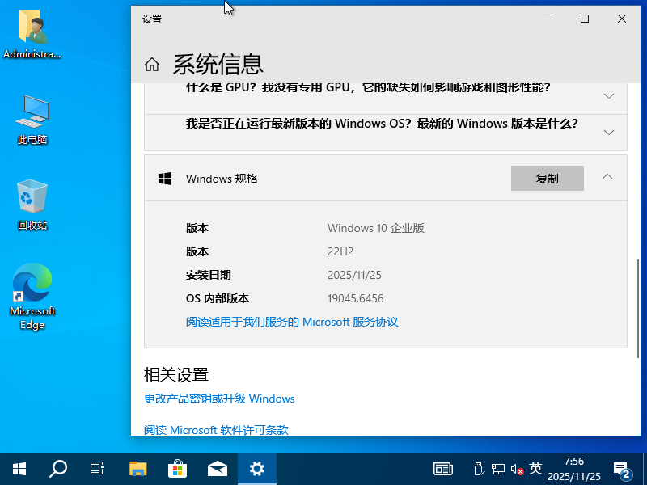Launch File Explorer from the taskbar
647x485 pixels.
pyautogui.click(x=137, y=469)
